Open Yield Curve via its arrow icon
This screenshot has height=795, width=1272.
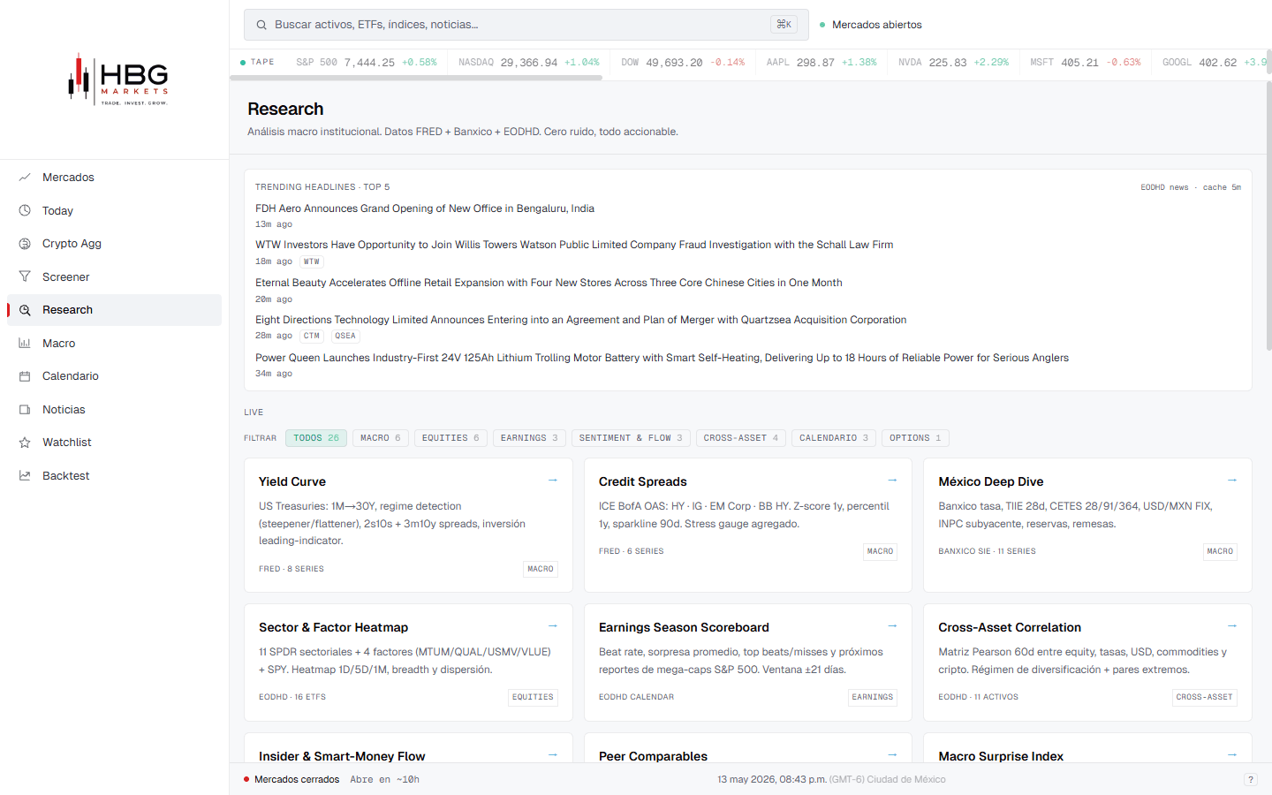click(x=553, y=481)
